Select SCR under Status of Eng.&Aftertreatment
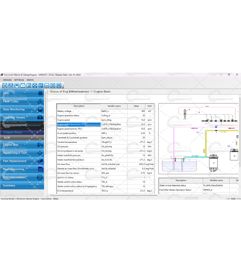 [7, 138]
